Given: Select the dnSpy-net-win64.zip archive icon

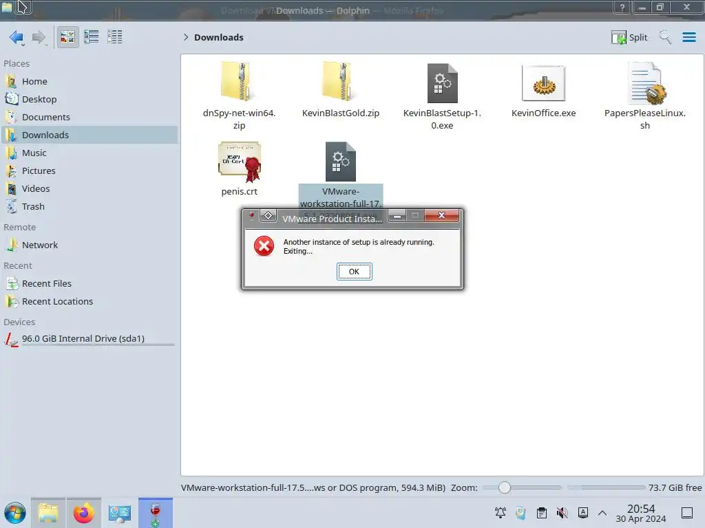Looking at the screenshot, I should click(239, 81).
